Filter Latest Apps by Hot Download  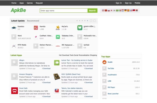click(x=64, y=55)
